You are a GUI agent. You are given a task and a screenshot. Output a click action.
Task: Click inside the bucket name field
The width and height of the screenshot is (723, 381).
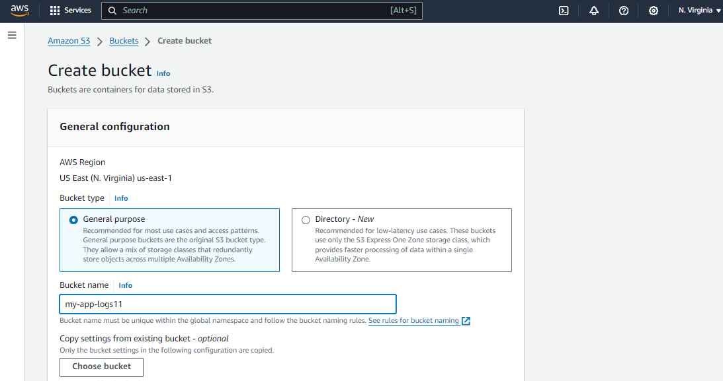click(228, 304)
